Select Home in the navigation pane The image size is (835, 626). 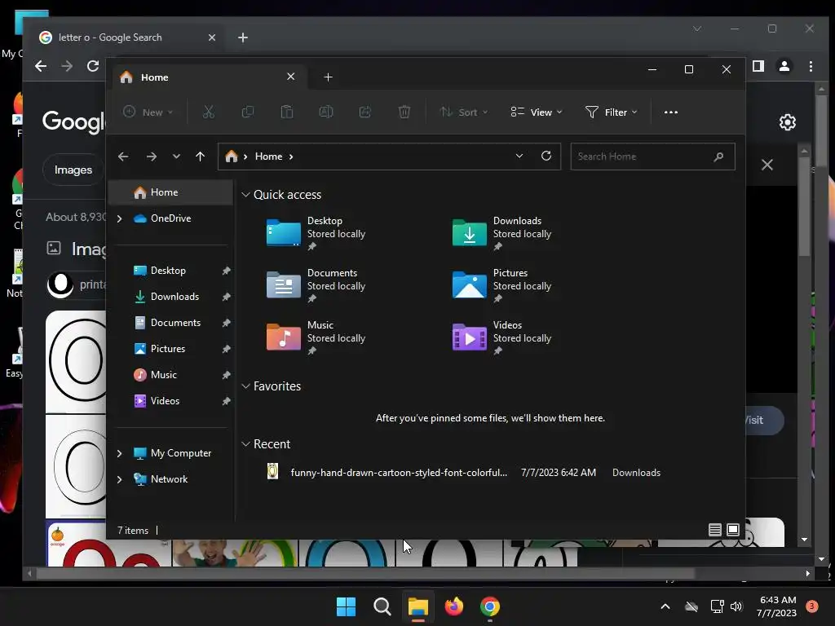point(170,192)
